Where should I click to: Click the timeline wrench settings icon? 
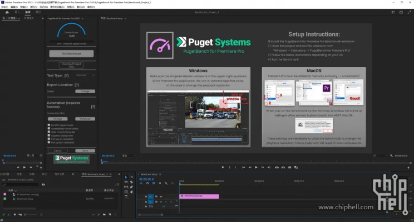(166, 183)
